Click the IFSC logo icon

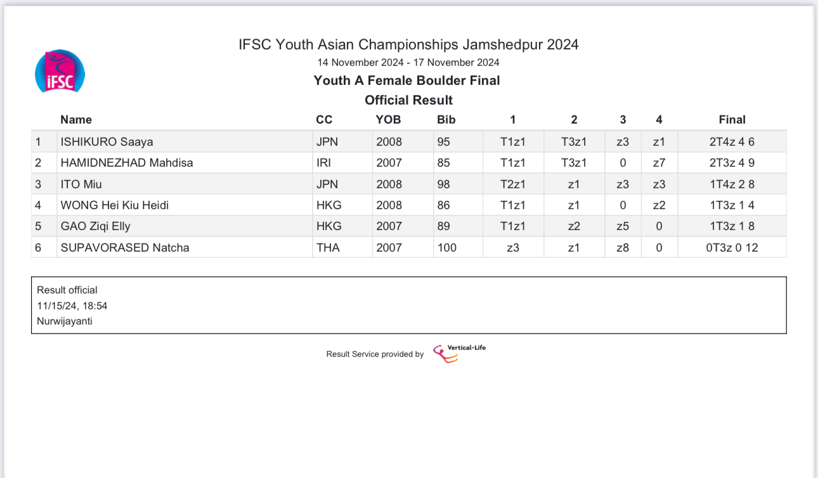[60, 71]
